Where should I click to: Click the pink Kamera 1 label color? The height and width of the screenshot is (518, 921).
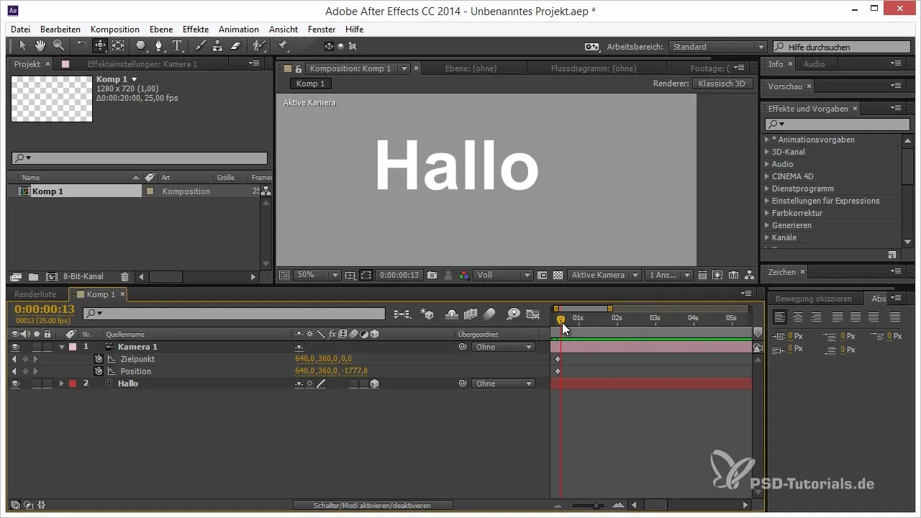click(x=73, y=347)
